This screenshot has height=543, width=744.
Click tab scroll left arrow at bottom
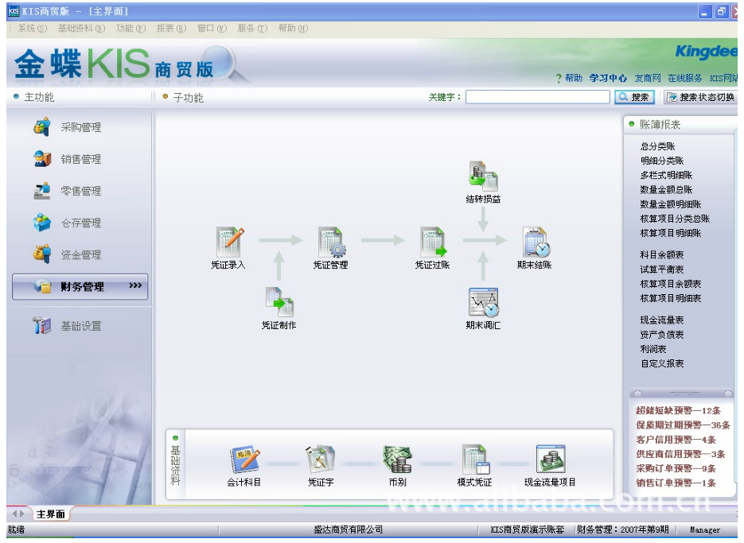point(14,514)
